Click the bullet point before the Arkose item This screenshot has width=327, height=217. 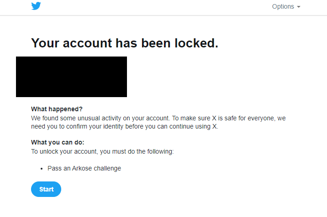tap(42, 169)
